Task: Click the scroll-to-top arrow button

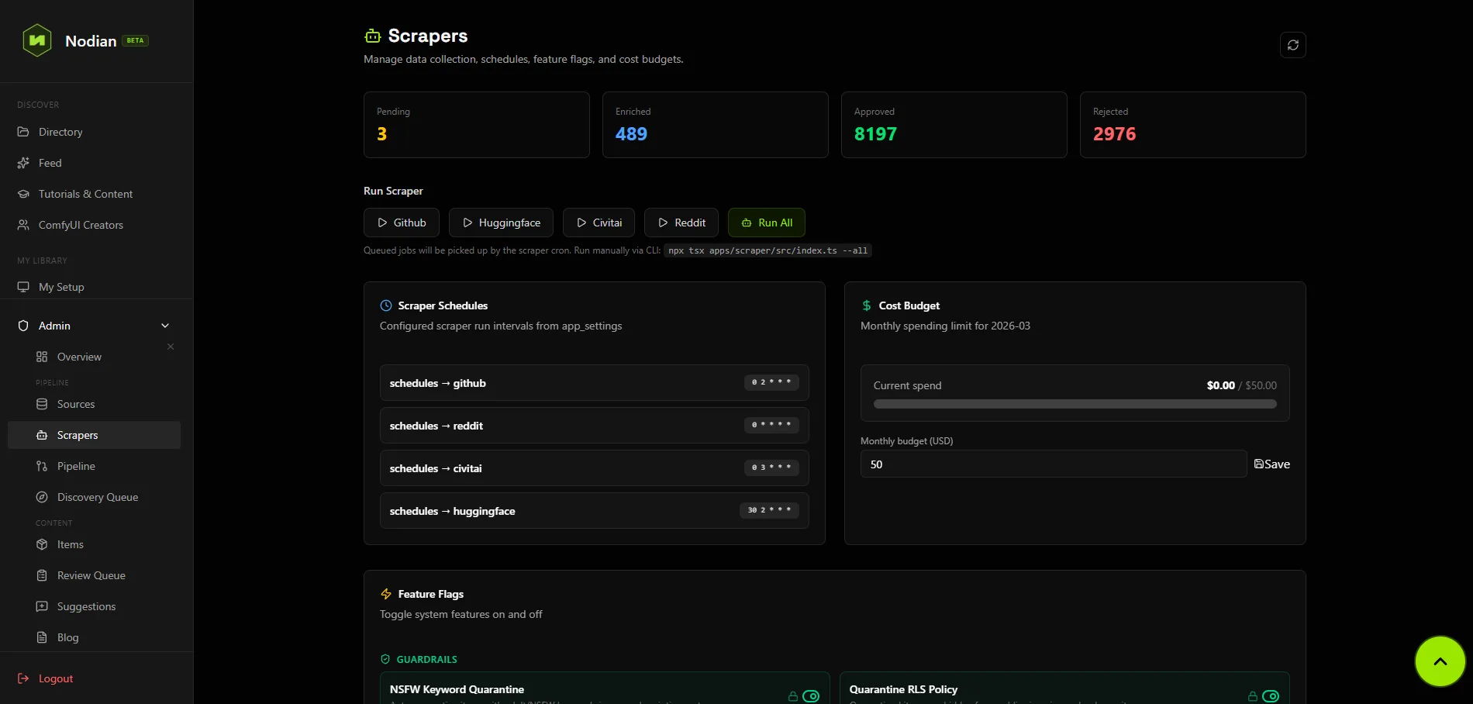Action: (1440, 661)
